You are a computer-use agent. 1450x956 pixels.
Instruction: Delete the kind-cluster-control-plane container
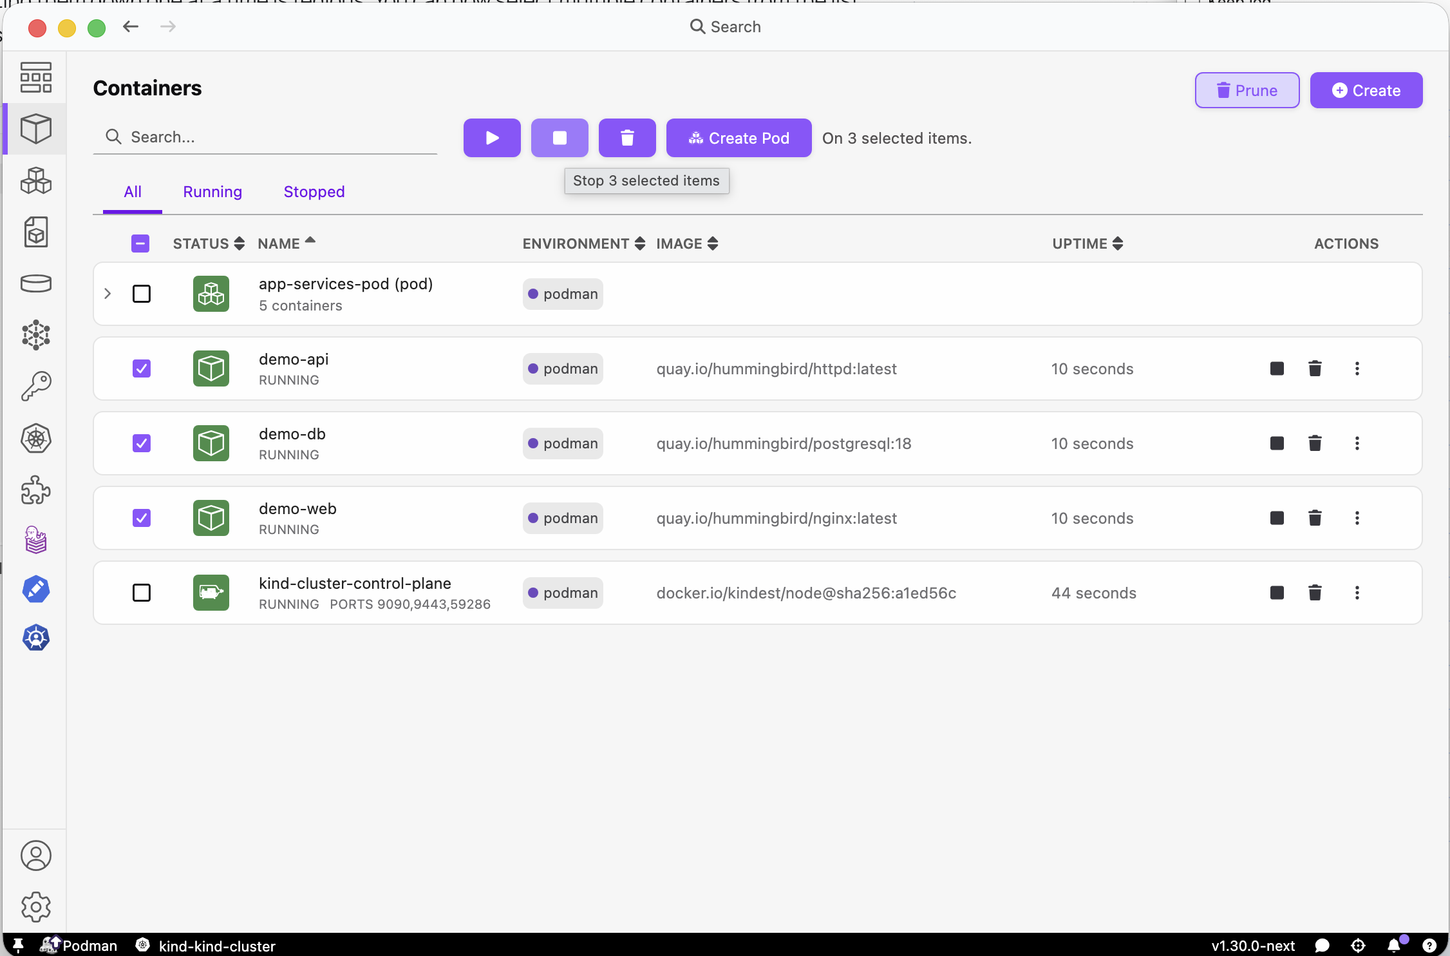(x=1315, y=593)
